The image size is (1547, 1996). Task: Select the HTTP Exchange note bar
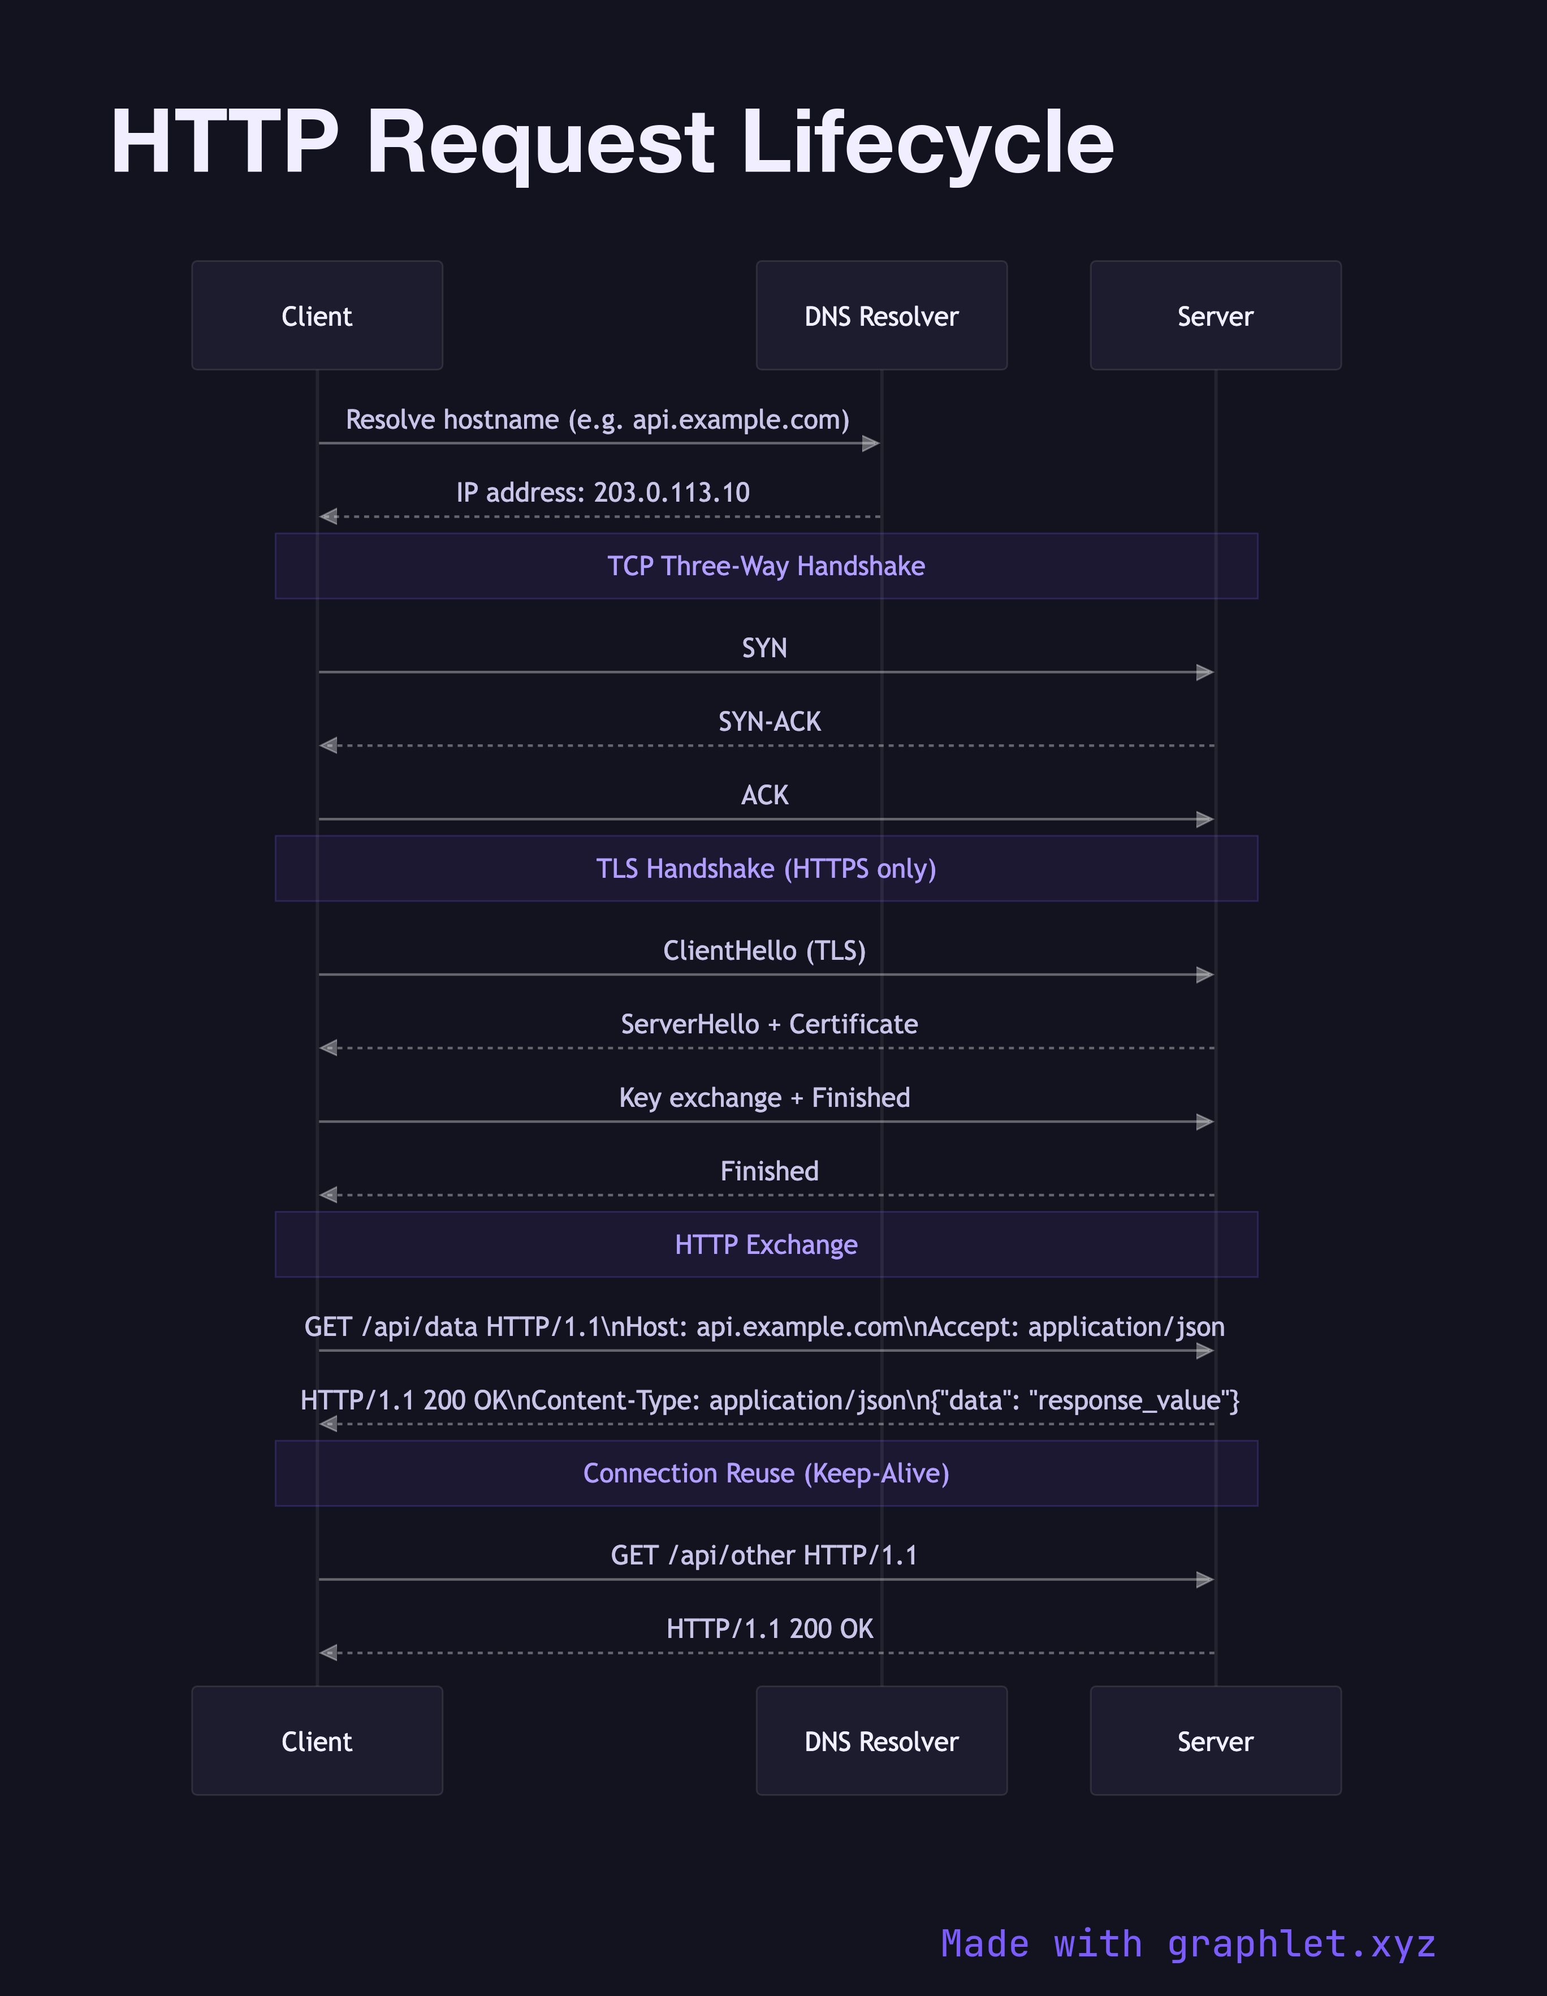pyautogui.click(x=766, y=1244)
